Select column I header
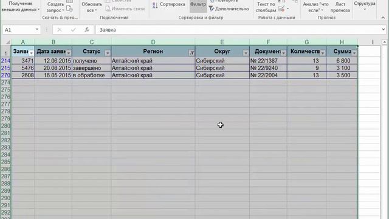The width and height of the screenshot is (389, 219). pyautogui.click(x=373, y=42)
